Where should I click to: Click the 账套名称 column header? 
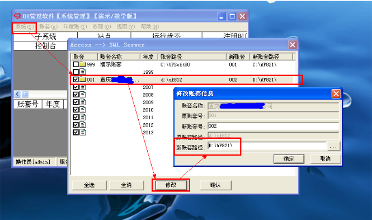(x=119, y=57)
